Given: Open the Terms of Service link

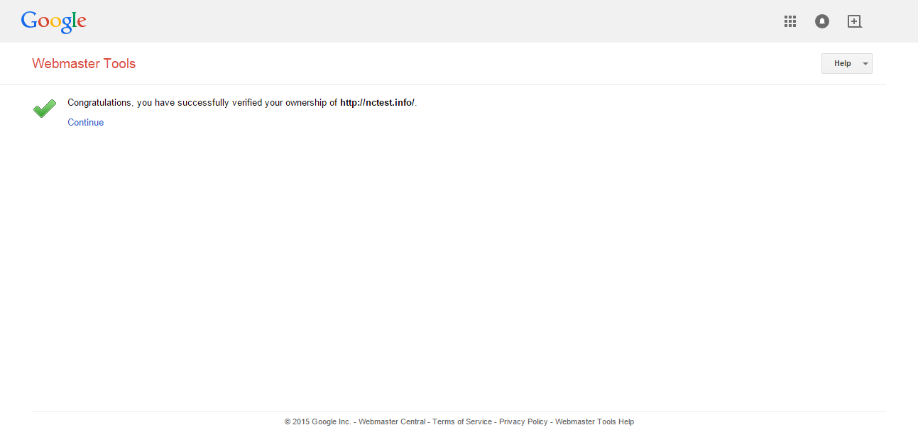Looking at the screenshot, I should pos(462,421).
